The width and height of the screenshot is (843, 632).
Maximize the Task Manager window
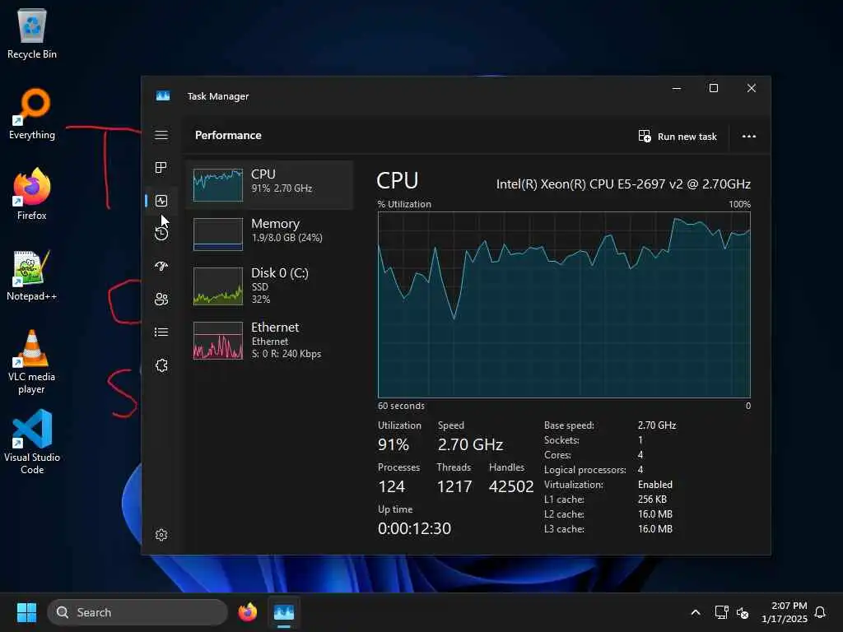pyautogui.click(x=714, y=88)
